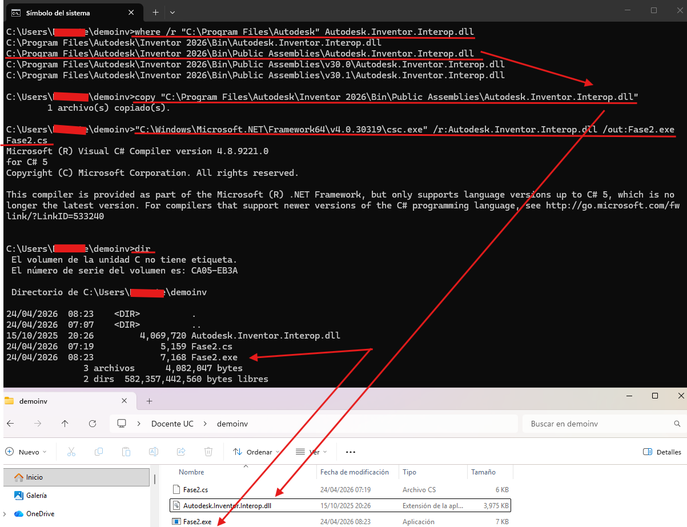Click the terminal's Command Prompt tab icon

point(16,13)
